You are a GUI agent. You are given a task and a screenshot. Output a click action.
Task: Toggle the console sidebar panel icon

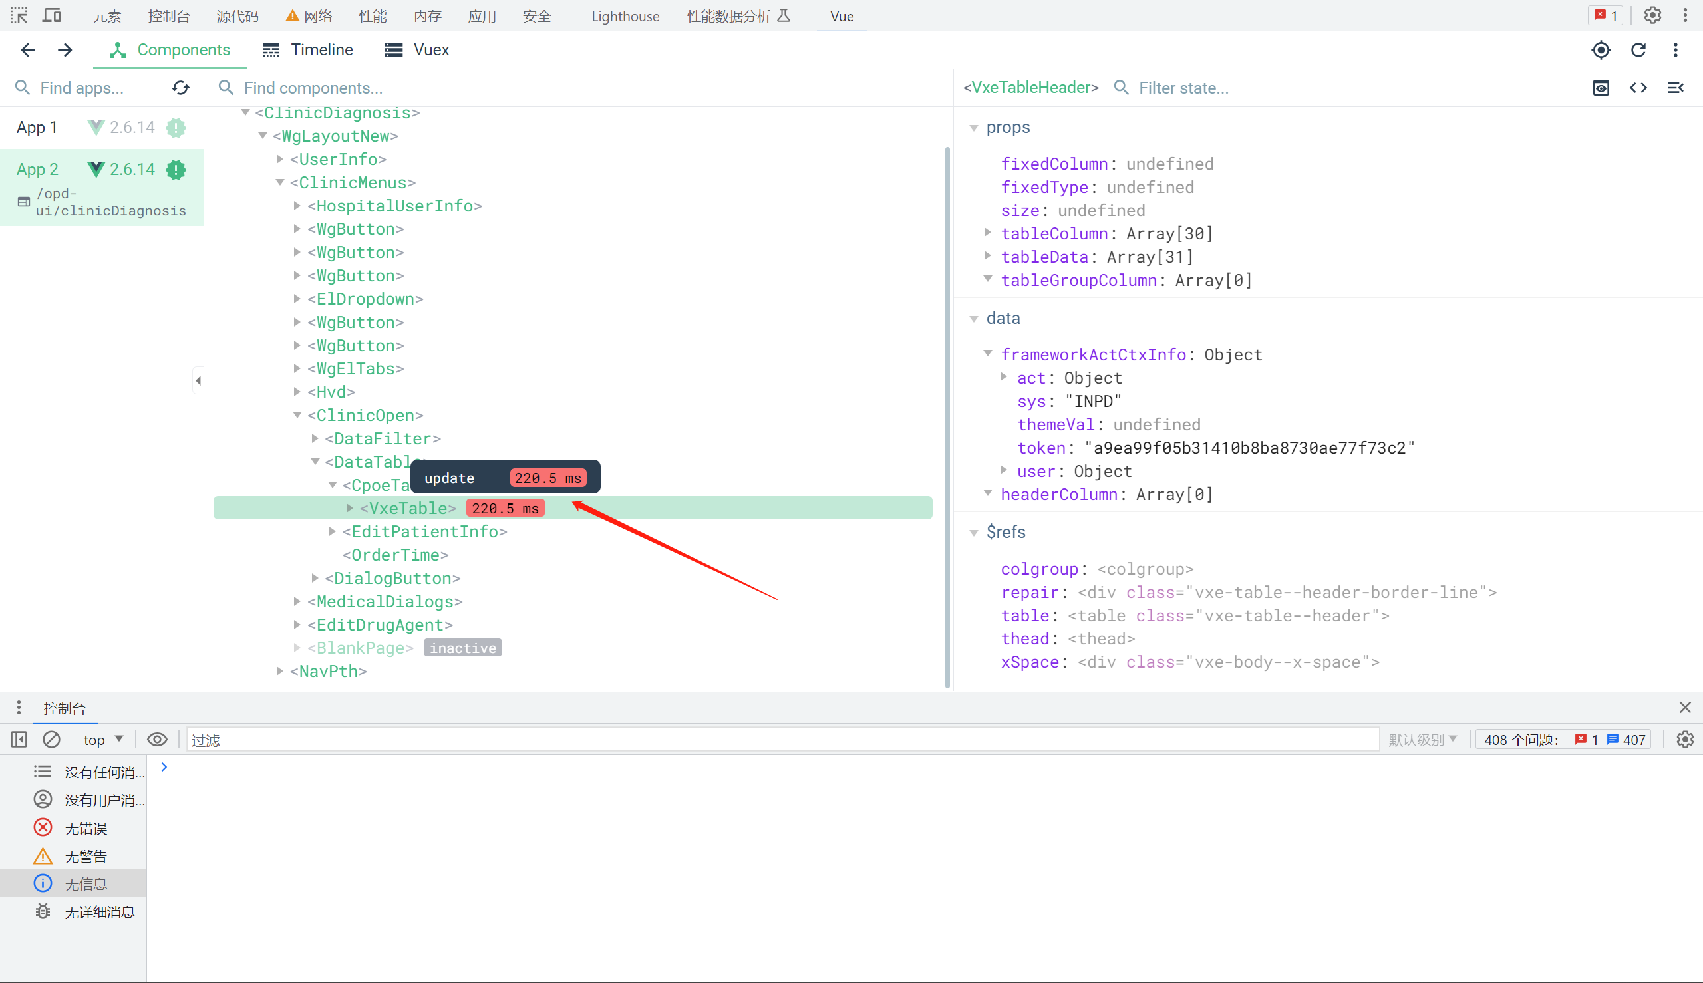(19, 740)
